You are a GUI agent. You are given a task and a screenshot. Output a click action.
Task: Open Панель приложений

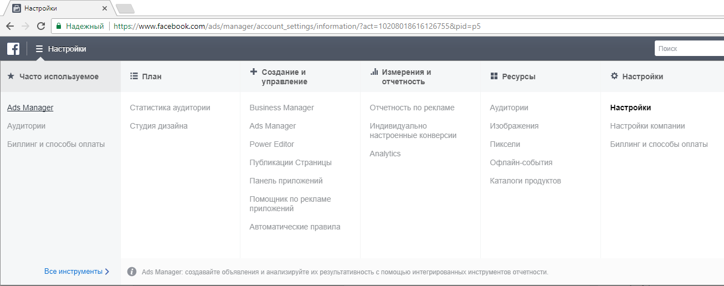[x=286, y=181]
